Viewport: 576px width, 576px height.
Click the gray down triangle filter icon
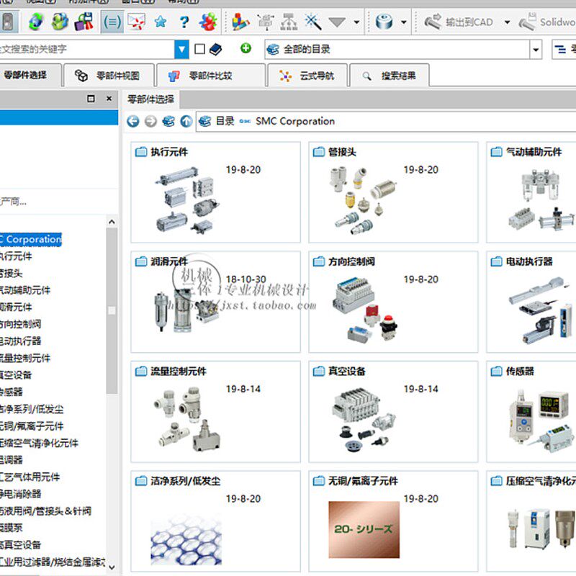point(337,22)
